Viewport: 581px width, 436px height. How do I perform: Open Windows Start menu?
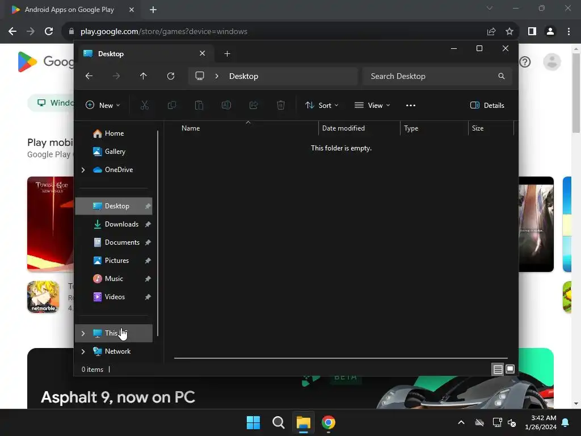(x=254, y=422)
